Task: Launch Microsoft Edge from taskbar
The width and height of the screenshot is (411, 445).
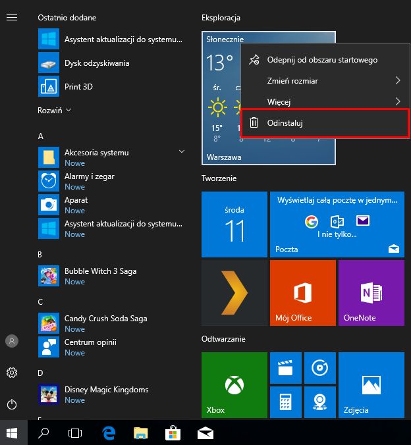Action: click(x=109, y=432)
